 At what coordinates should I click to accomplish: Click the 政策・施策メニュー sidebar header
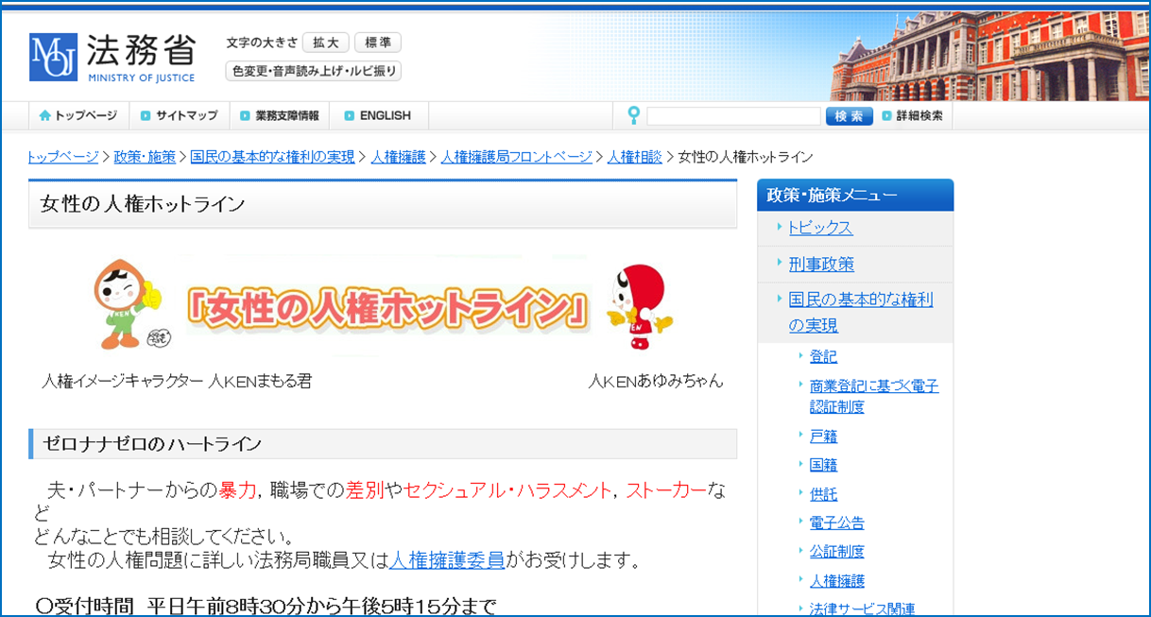point(855,195)
